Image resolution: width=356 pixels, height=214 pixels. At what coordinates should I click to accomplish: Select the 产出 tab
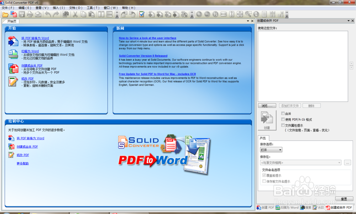(263, 138)
